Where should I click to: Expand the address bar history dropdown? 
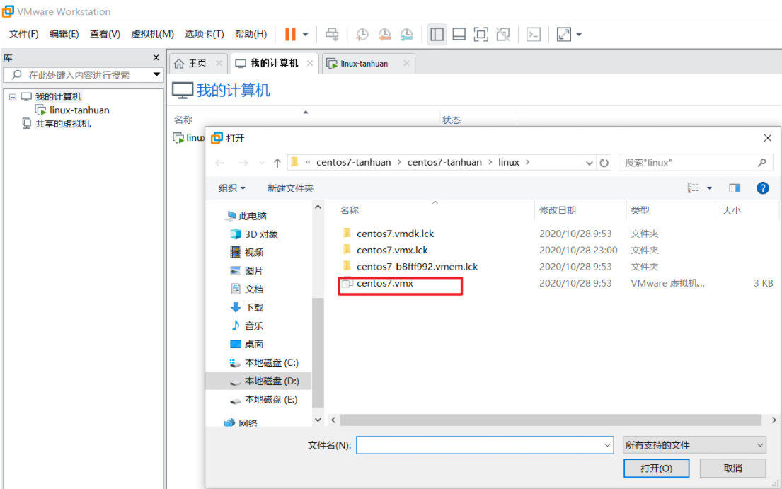point(589,163)
